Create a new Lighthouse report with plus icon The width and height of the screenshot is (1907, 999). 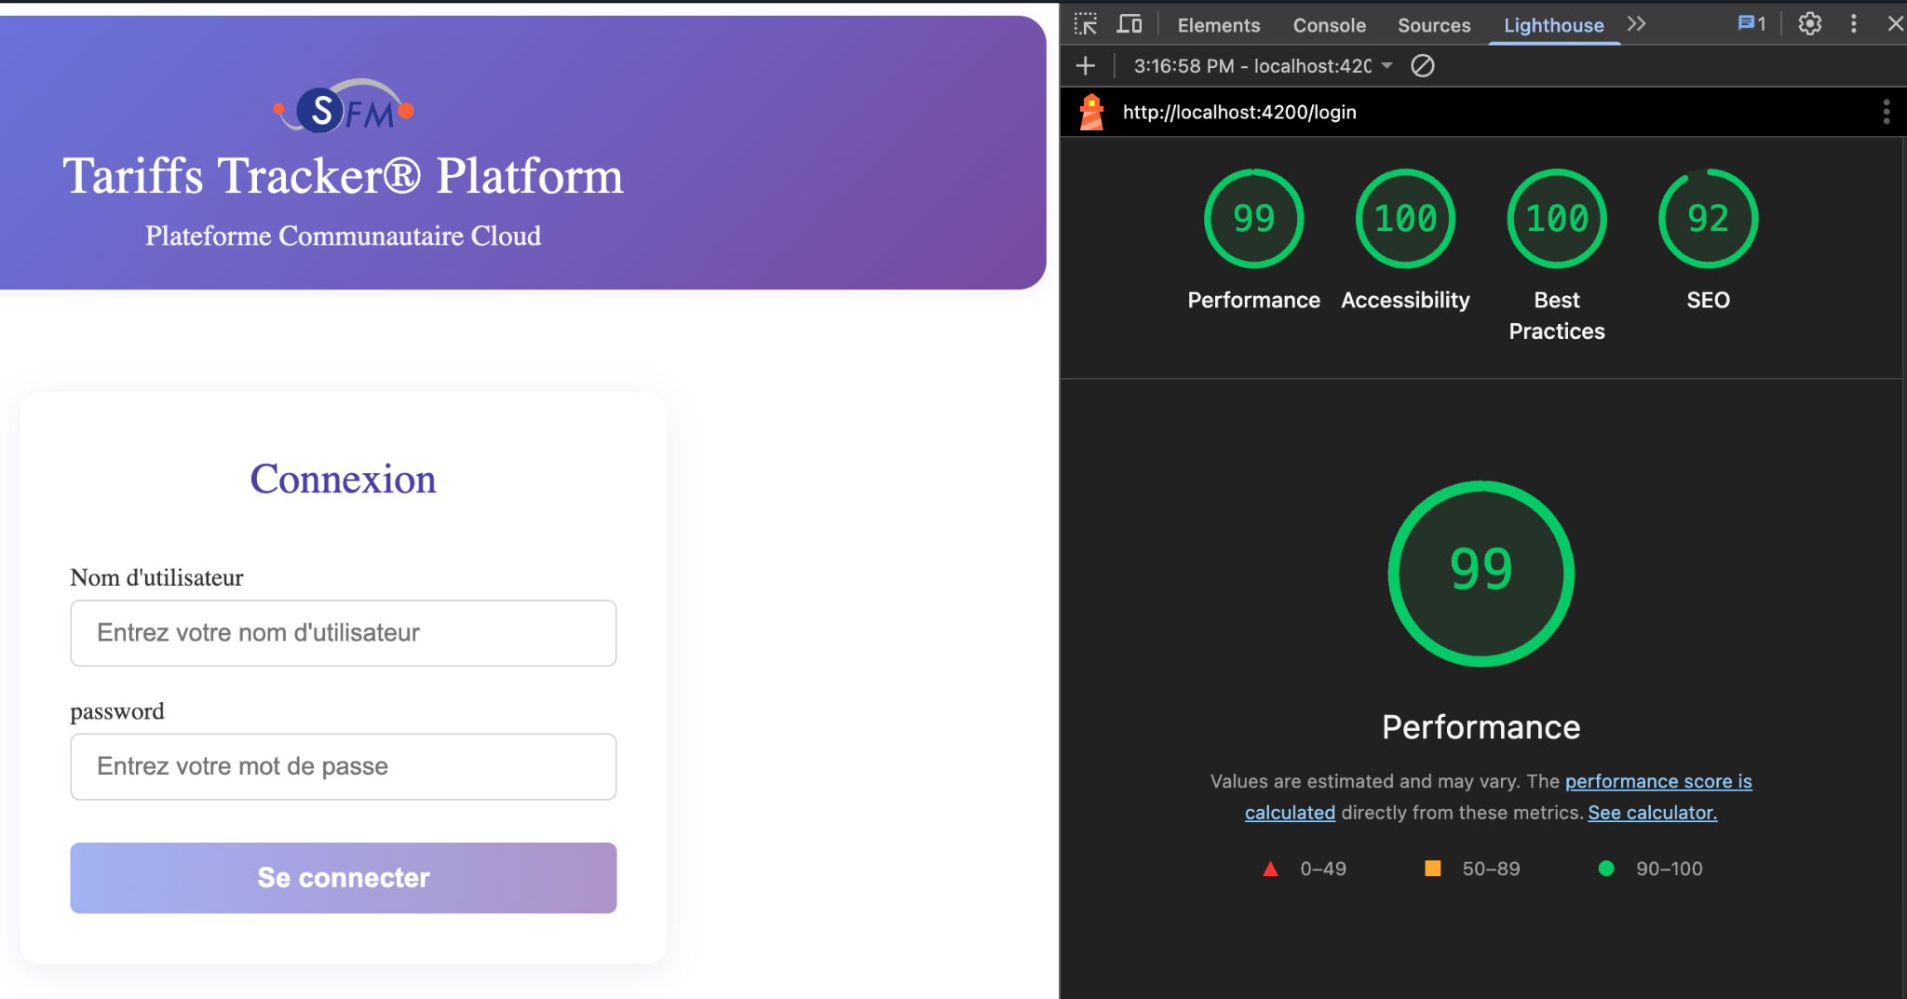(1084, 65)
